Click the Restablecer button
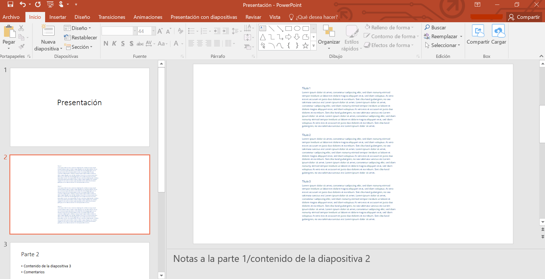The height and width of the screenshot is (279, 545). tap(81, 37)
